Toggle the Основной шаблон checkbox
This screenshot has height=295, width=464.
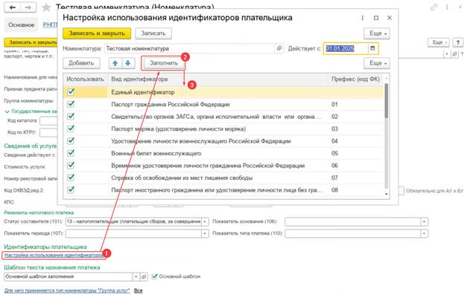click(x=154, y=276)
